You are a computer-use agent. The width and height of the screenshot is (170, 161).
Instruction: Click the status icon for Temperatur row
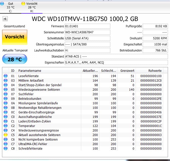(x=6, y=126)
